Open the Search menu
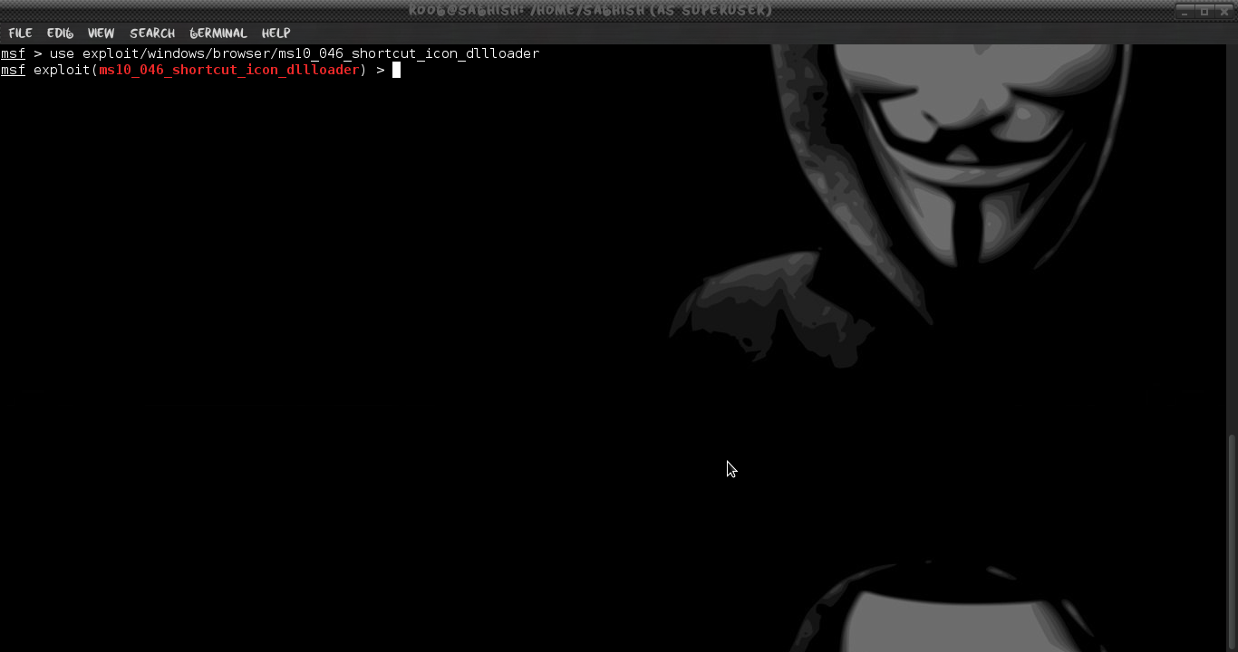1238x652 pixels. tap(152, 33)
